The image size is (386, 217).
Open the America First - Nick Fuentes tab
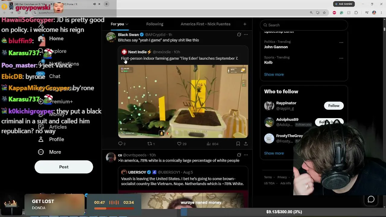[205, 24]
